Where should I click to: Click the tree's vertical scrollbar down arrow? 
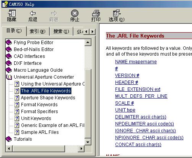88,142
